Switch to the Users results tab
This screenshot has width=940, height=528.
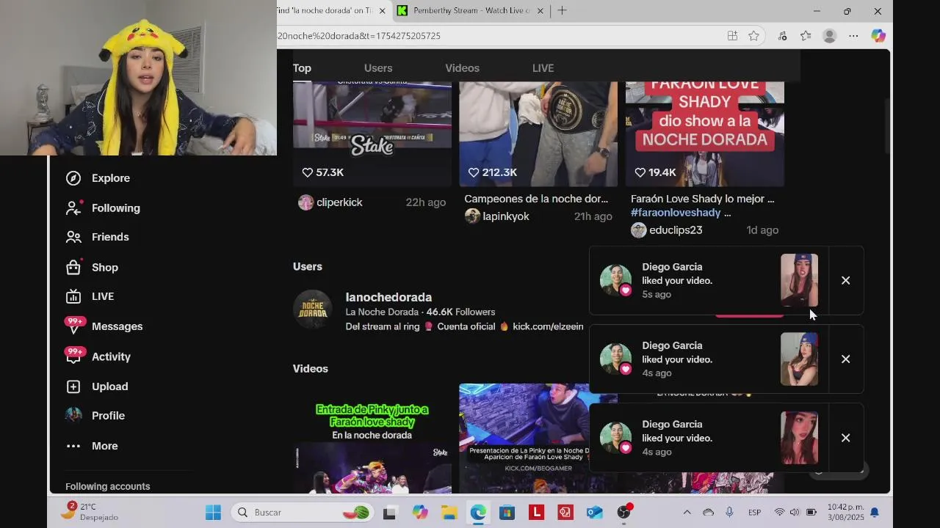(x=378, y=68)
